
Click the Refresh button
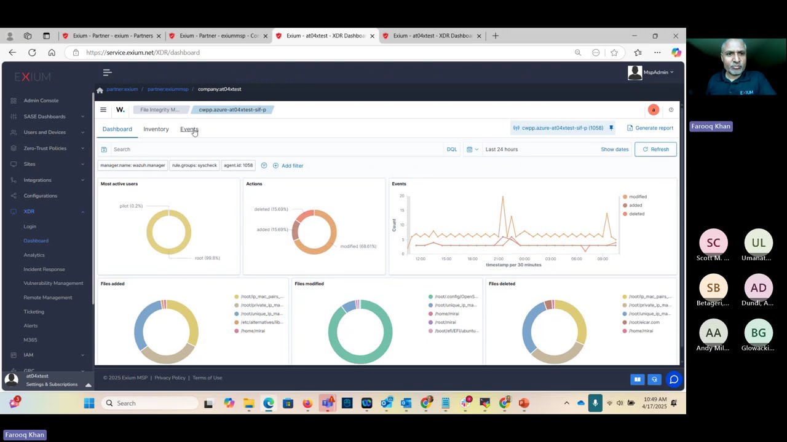coord(655,149)
